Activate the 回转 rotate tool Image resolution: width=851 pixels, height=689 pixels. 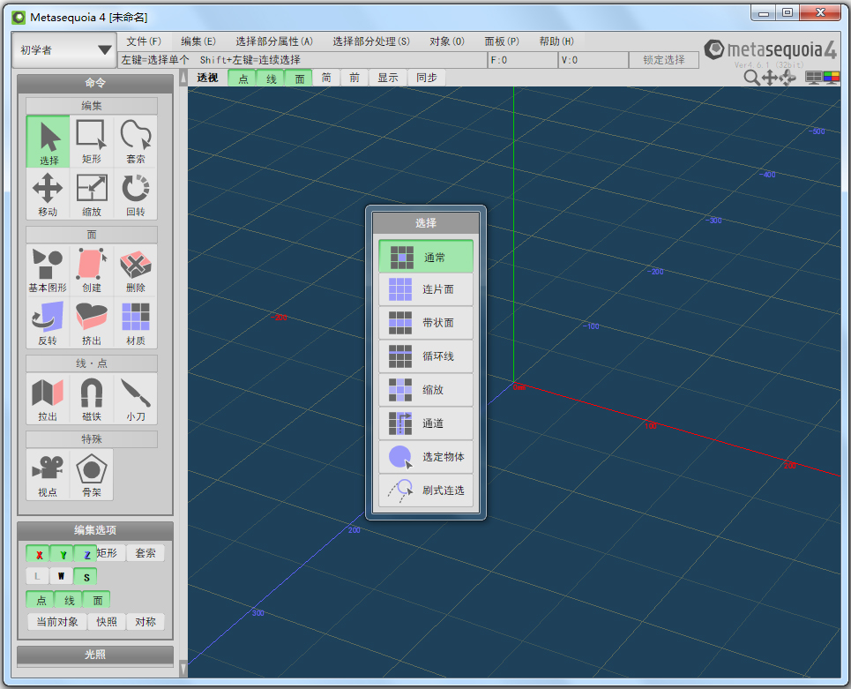click(x=136, y=194)
